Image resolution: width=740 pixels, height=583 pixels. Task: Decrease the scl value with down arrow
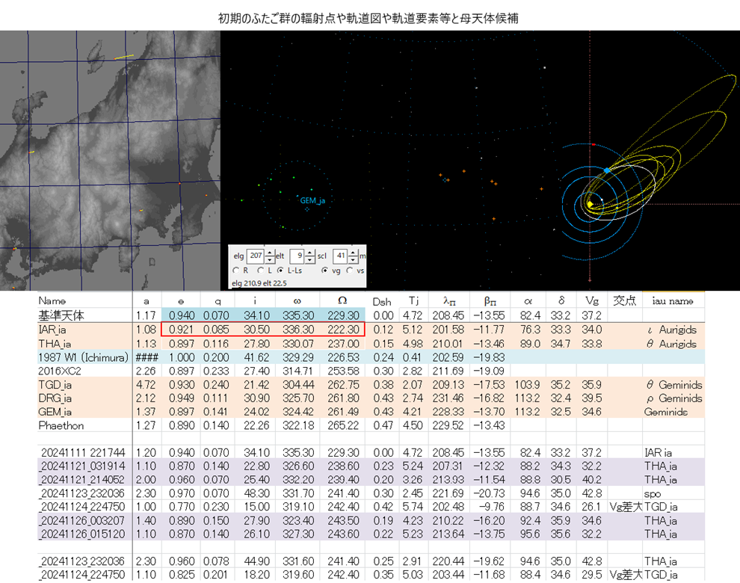[353, 259]
